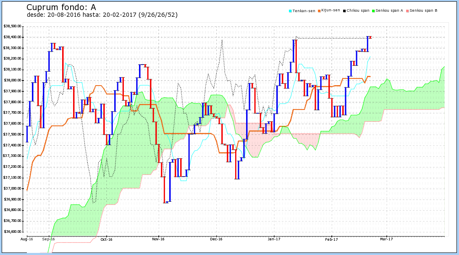Image resolution: width=459 pixels, height=255 pixels.
Task: Select the Kijun-sen legend label
Action: [x=330, y=10]
